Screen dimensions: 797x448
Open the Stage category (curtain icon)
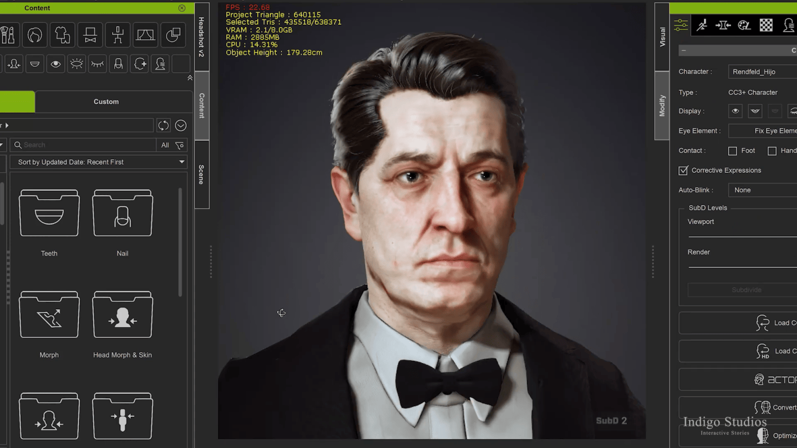coord(145,35)
